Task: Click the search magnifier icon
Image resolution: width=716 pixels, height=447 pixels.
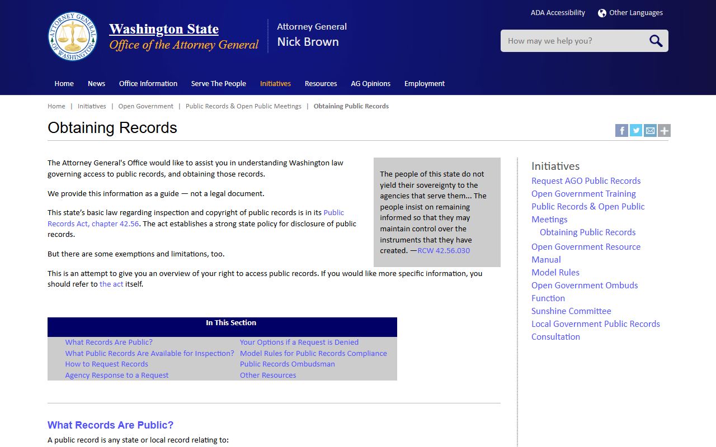Action: click(x=656, y=41)
